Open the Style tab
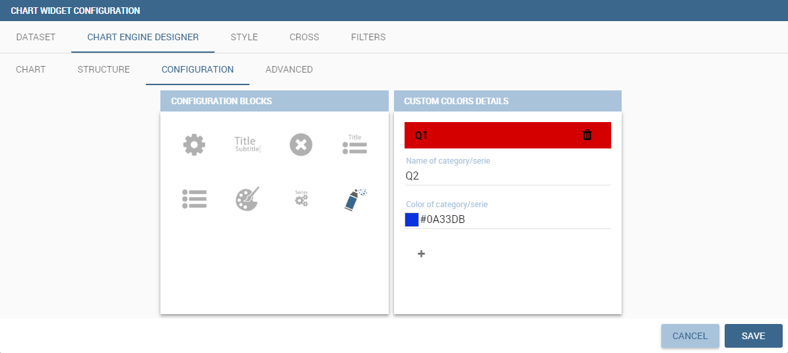 point(244,37)
